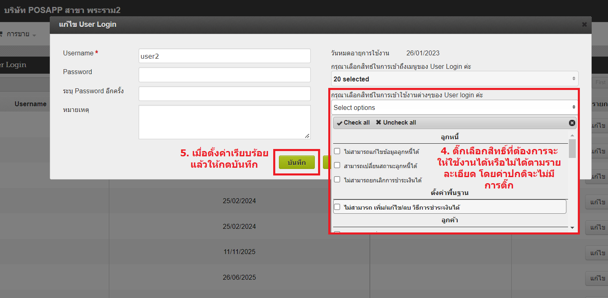Click the options list scrollbar up arrow
Image resolution: width=608 pixels, height=298 pixels.
point(572,135)
